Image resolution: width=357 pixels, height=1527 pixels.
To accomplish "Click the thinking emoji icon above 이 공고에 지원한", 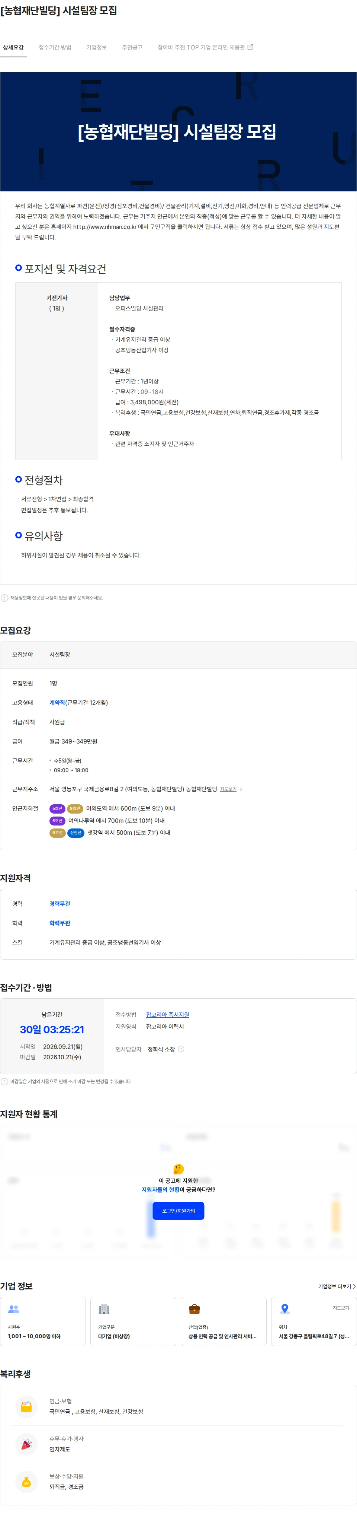I will [178, 1168].
